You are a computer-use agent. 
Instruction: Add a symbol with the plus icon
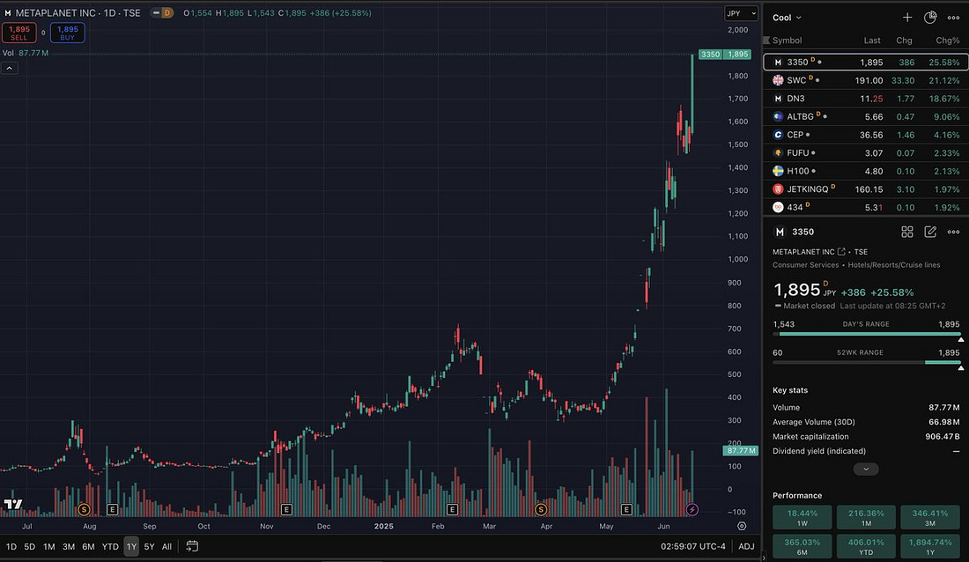point(907,18)
